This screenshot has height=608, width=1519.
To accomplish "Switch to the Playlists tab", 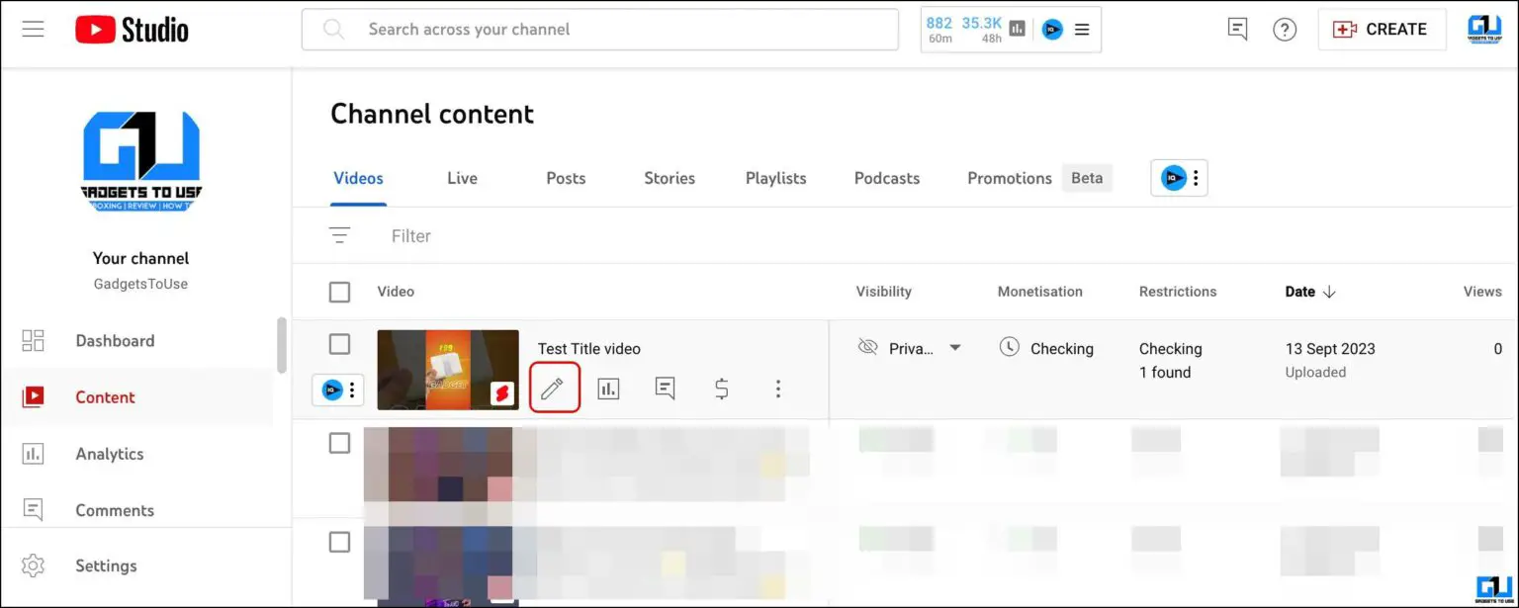I will click(775, 178).
